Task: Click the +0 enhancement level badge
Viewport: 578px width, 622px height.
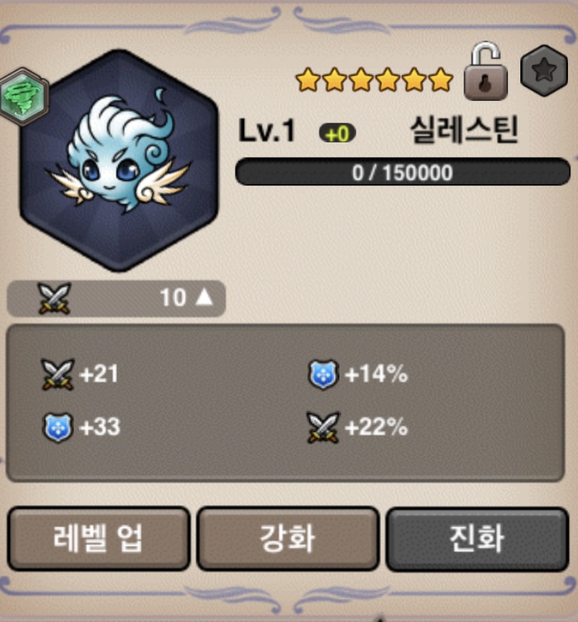Action: [337, 133]
